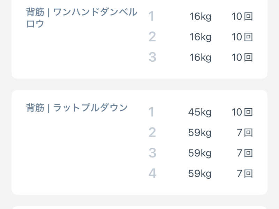Image resolution: width=279 pixels, height=209 pixels.
Task: Select set number 1 of ワンハンドダンベルロウ
Action: [151, 16]
